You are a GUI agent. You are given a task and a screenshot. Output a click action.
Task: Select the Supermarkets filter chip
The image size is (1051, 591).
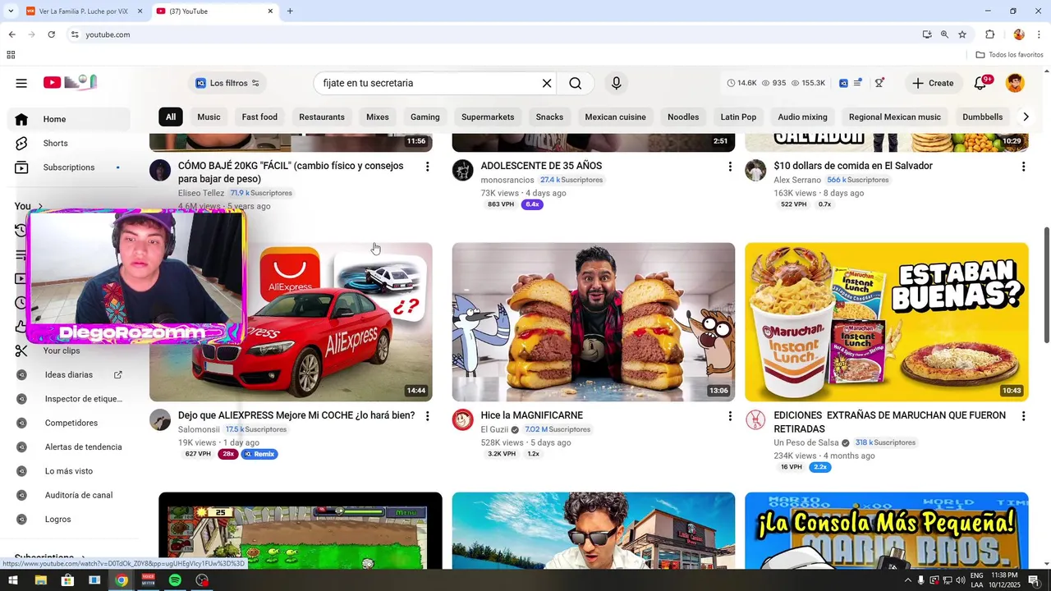click(488, 117)
